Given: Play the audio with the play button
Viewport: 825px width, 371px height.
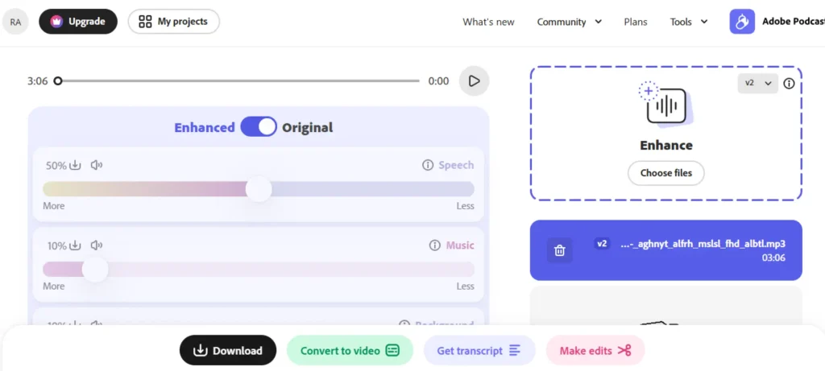Looking at the screenshot, I should (474, 80).
